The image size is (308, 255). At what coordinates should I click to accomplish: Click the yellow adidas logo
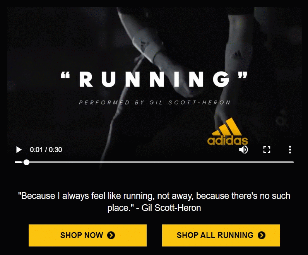tap(228, 132)
